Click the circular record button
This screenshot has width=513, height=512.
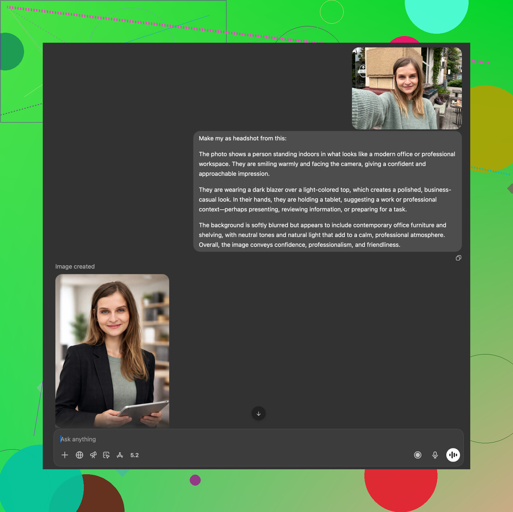417,455
